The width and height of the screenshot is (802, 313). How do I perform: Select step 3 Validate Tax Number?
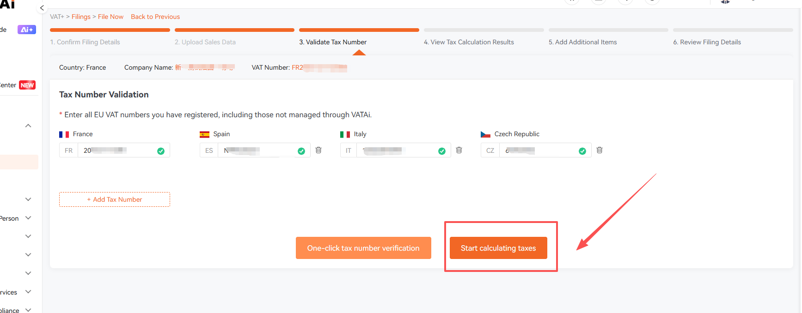tap(333, 42)
